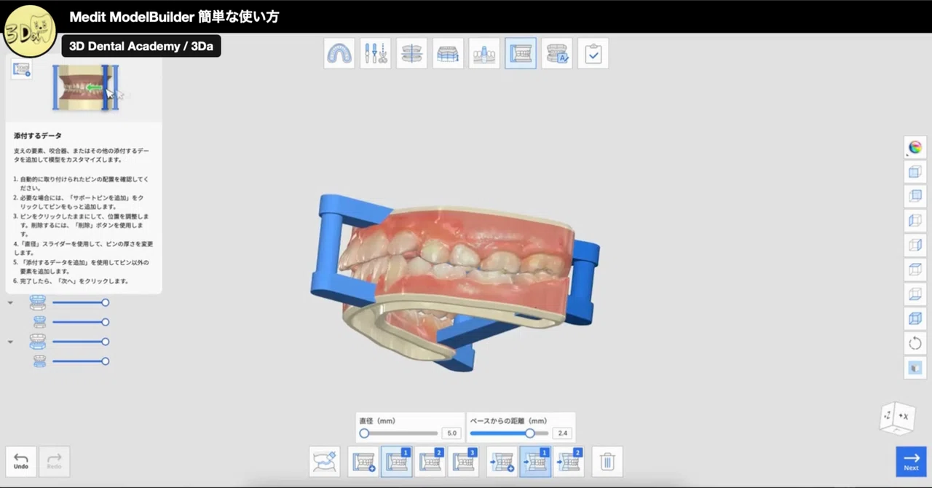Select support pin number 2
The height and width of the screenshot is (488, 932).
point(430,462)
